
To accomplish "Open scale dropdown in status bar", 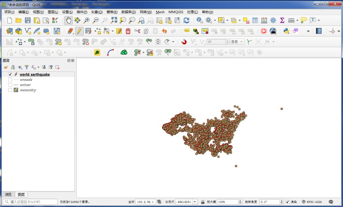I will point(195,202).
